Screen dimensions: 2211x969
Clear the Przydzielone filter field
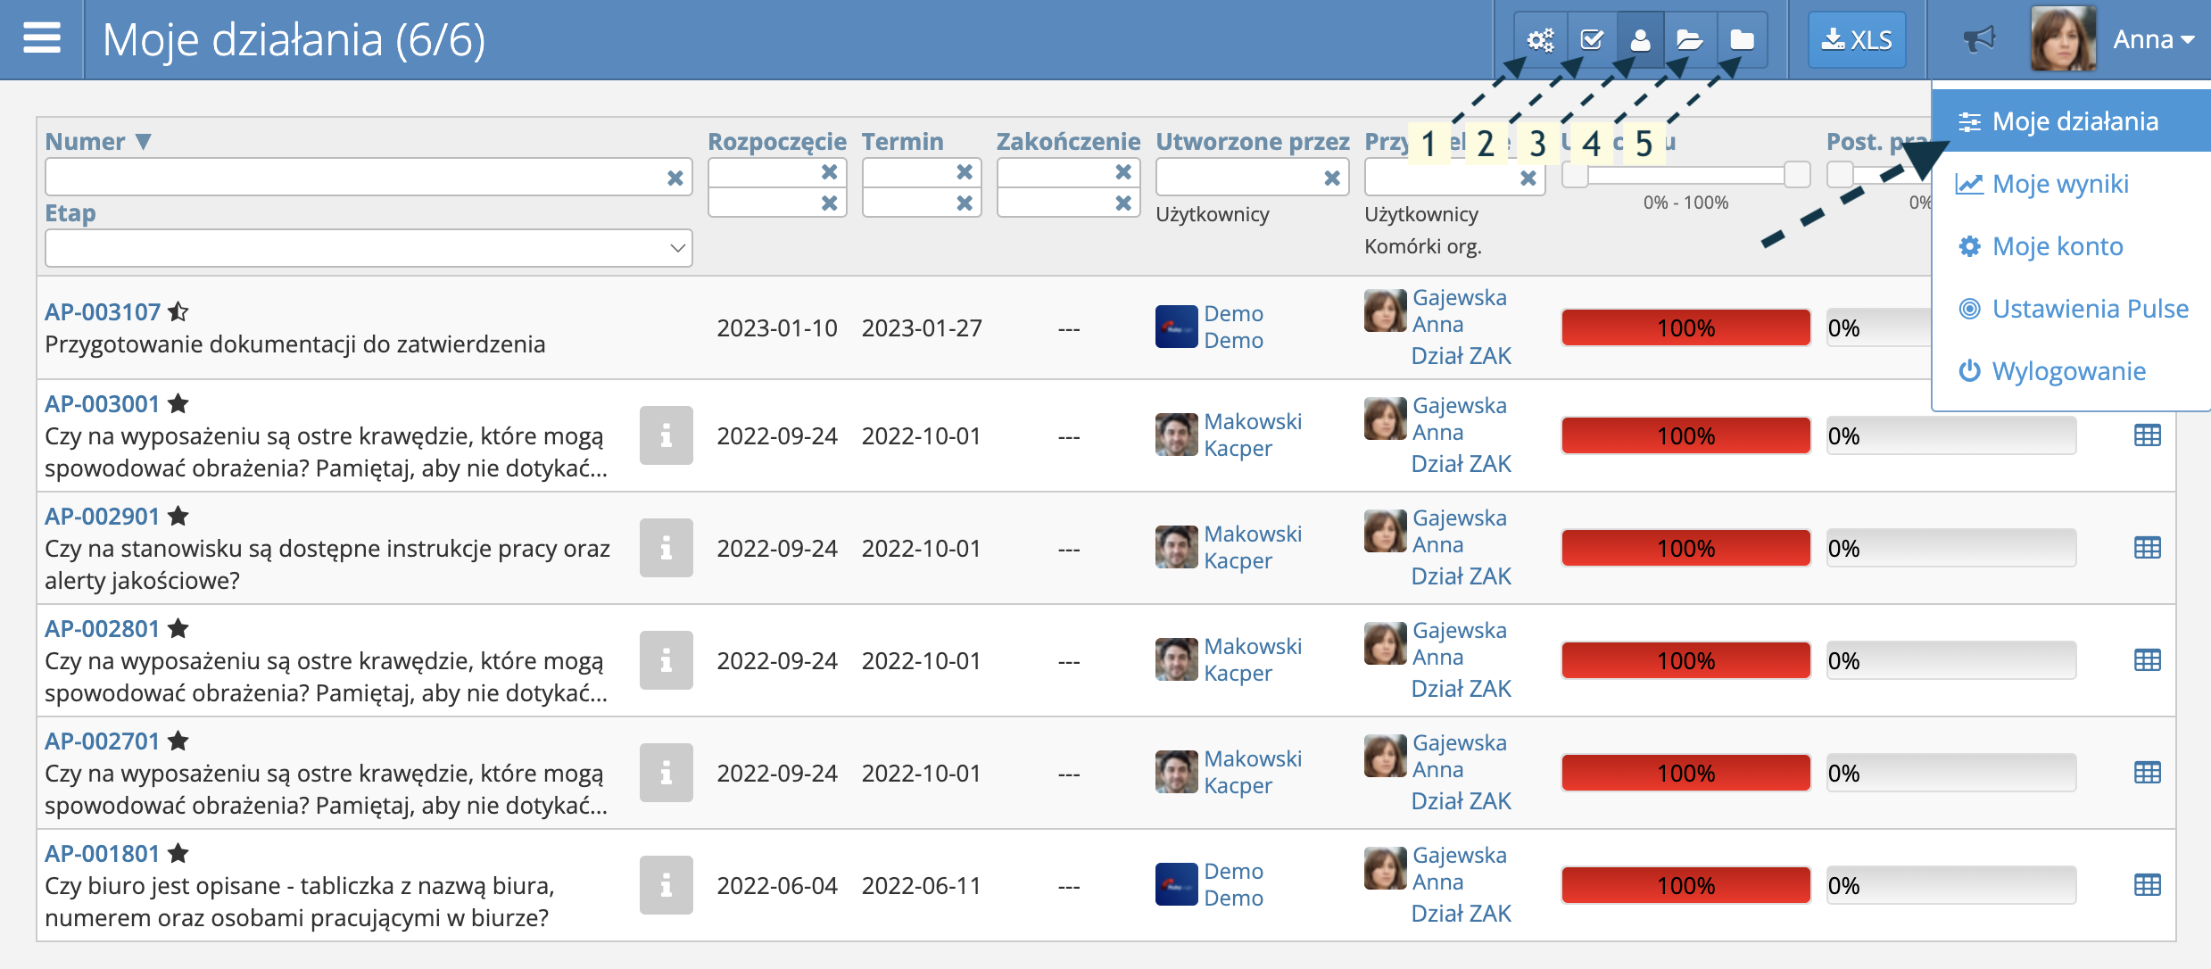[x=1528, y=178]
